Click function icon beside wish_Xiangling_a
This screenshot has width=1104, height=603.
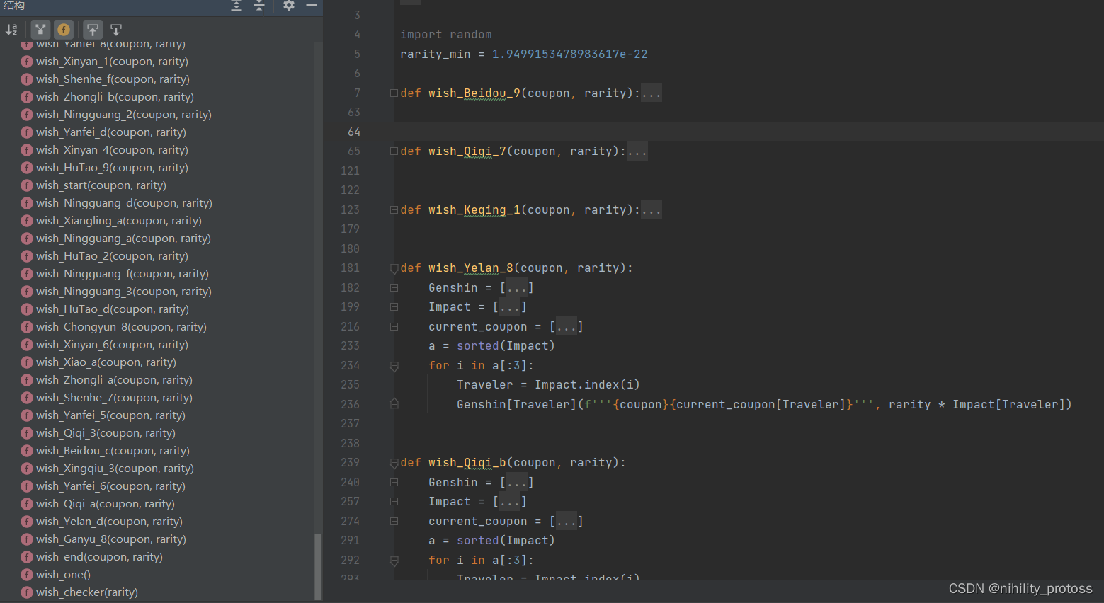coord(27,221)
